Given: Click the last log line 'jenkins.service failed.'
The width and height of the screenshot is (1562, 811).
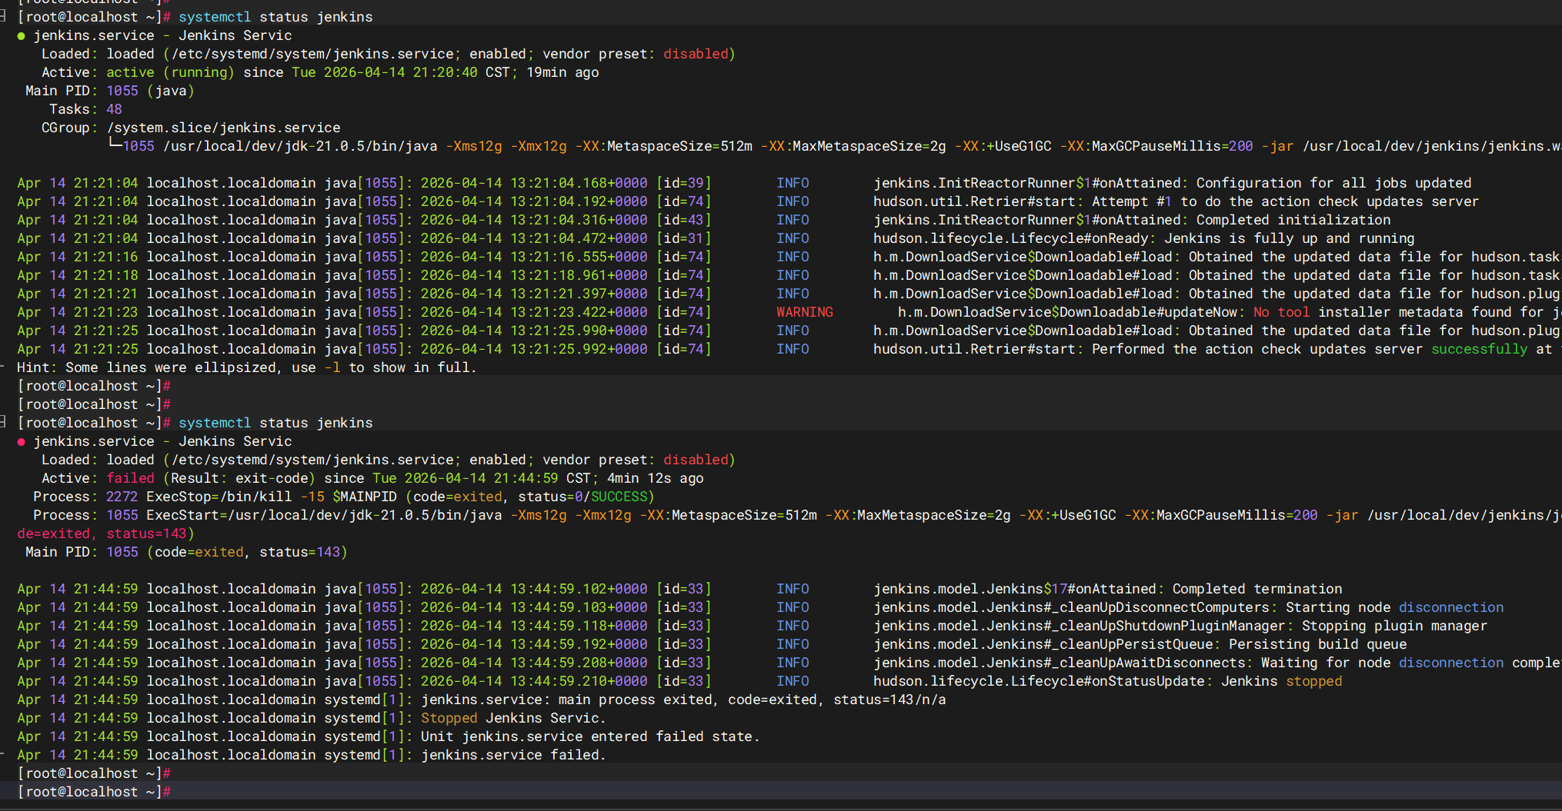Looking at the screenshot, I should (513, 755).
